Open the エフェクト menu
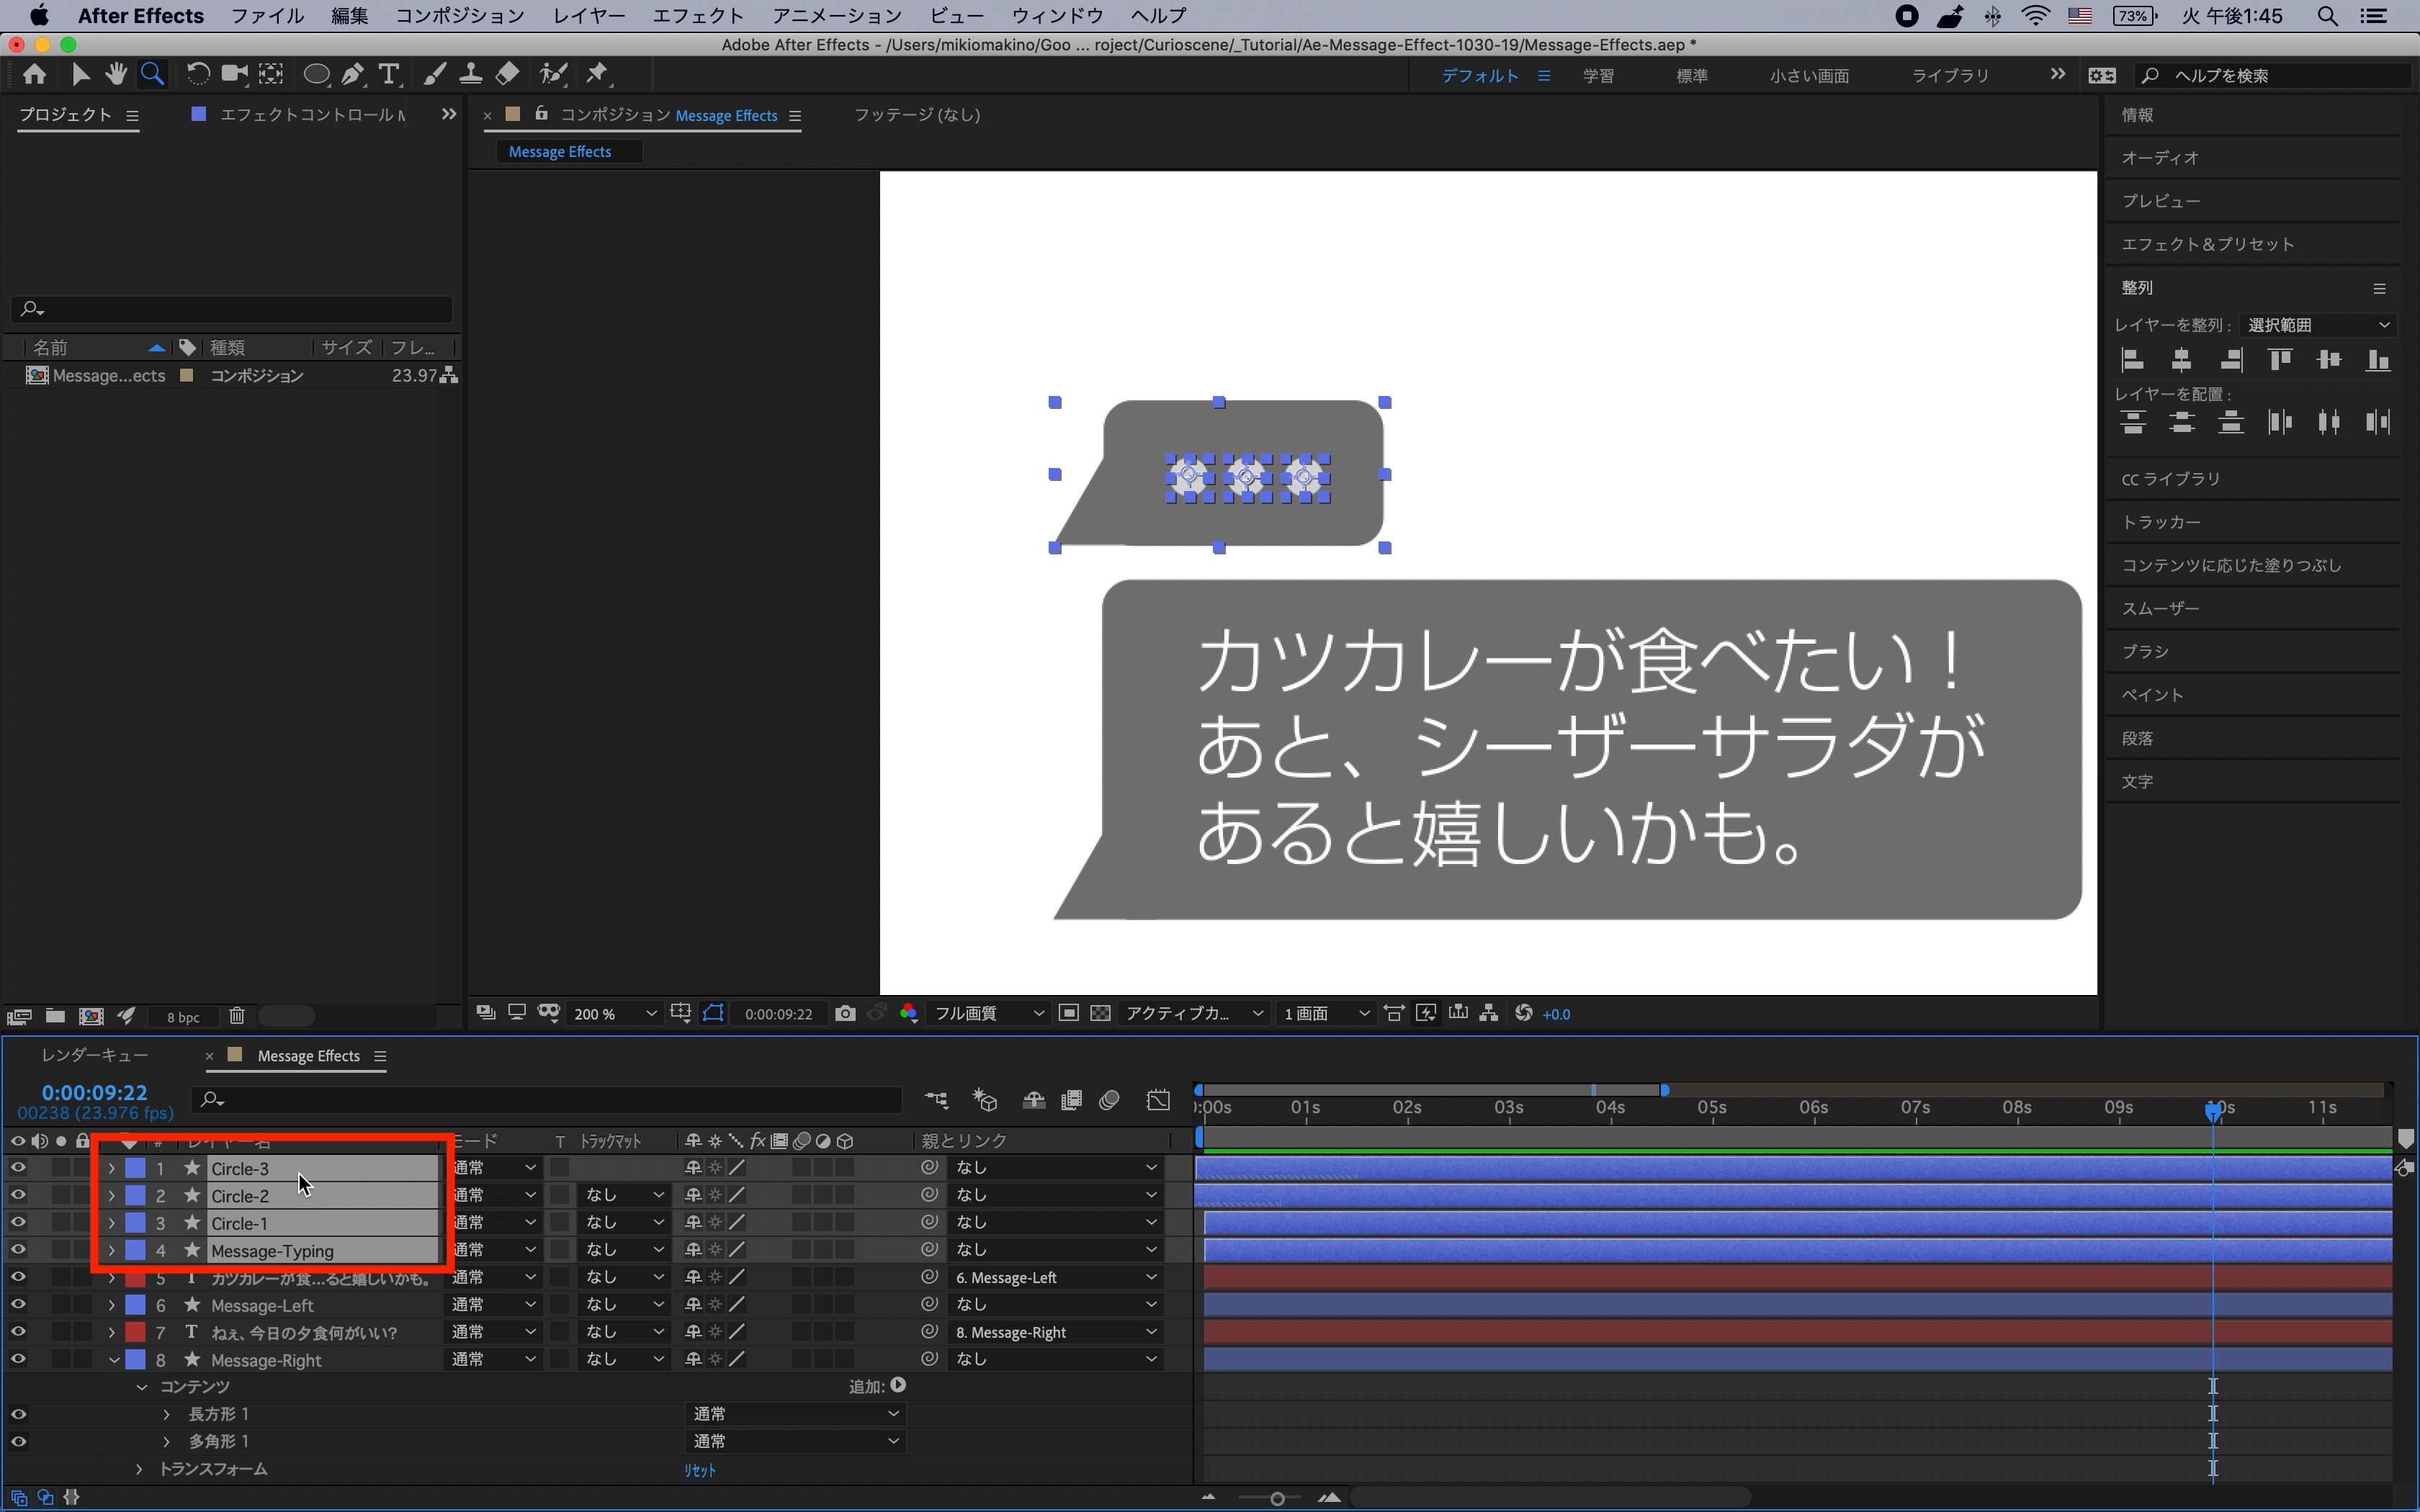 coord(697,16)
